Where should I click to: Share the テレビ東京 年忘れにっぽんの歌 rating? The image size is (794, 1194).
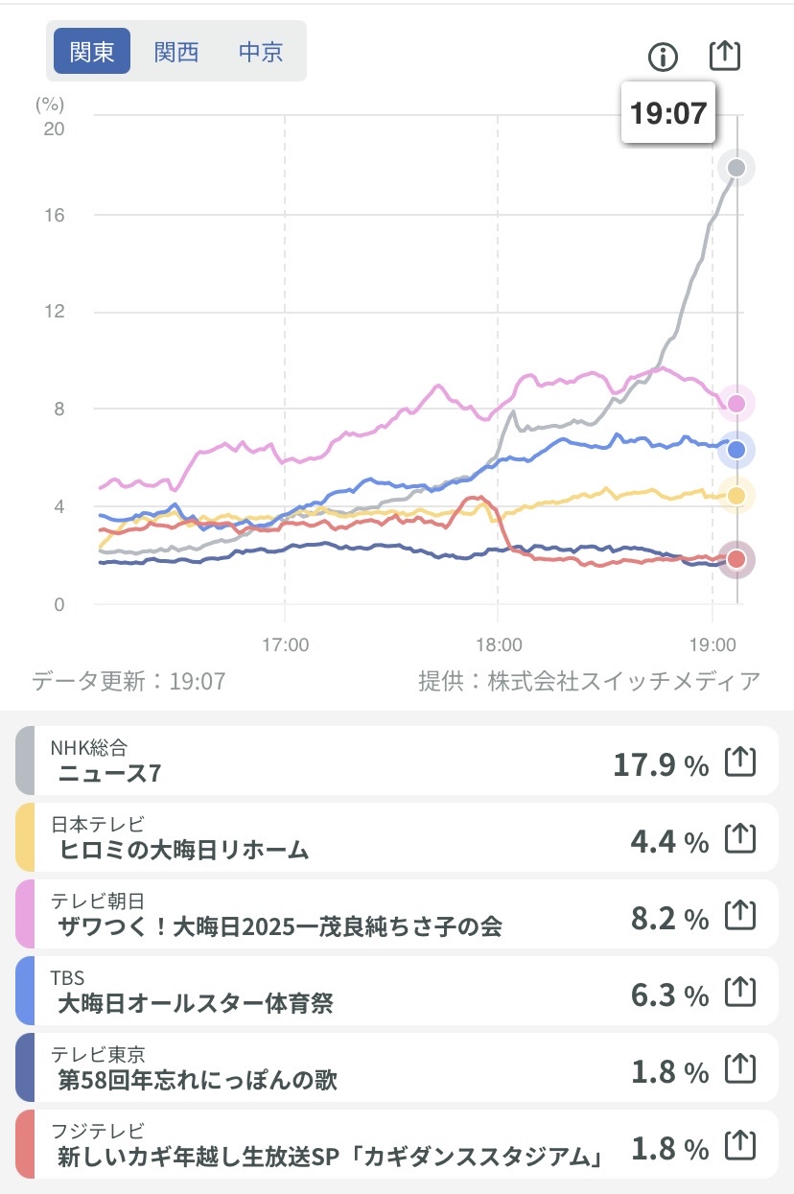coord(739,1068)
